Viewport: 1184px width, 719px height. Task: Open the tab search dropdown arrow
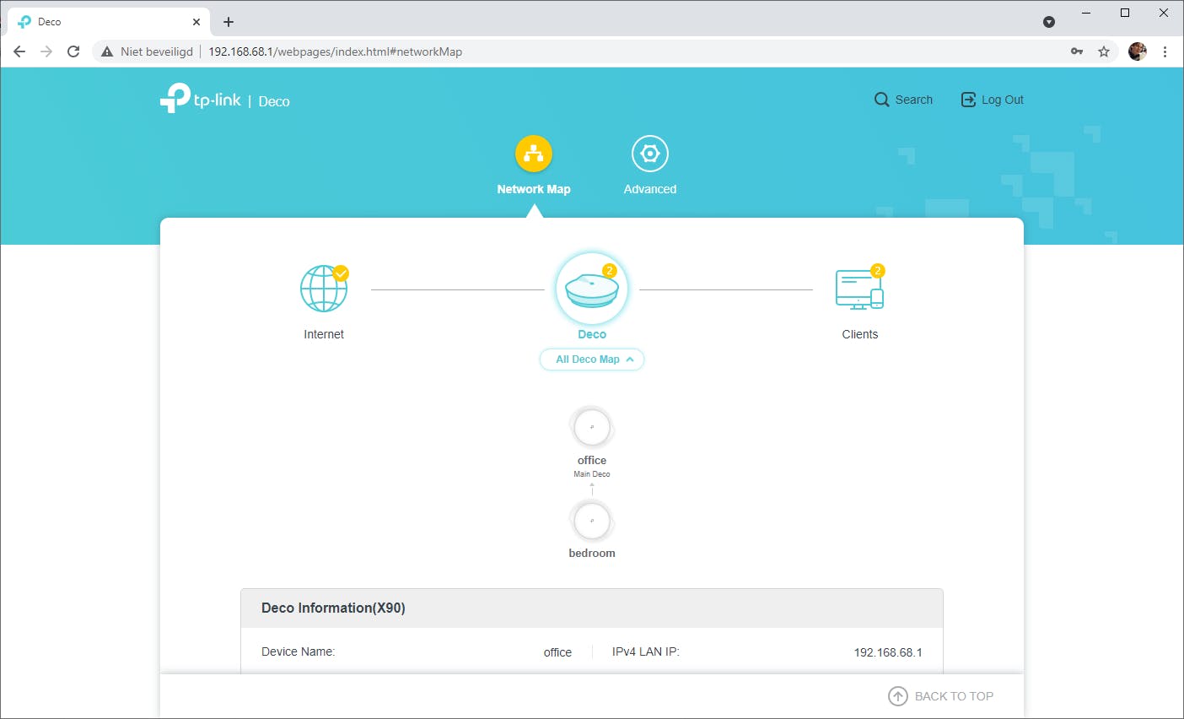pos(1049,22)
